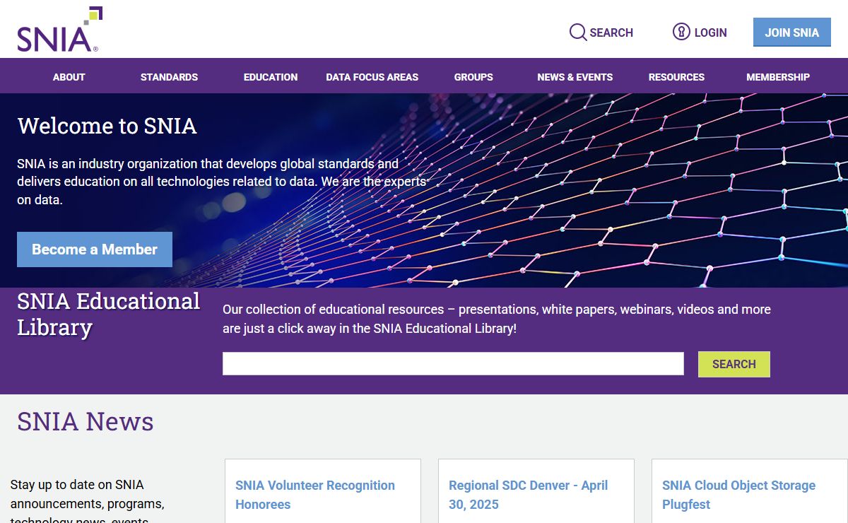
Task: Open the ABOUT menu
Action: (69, 77)
